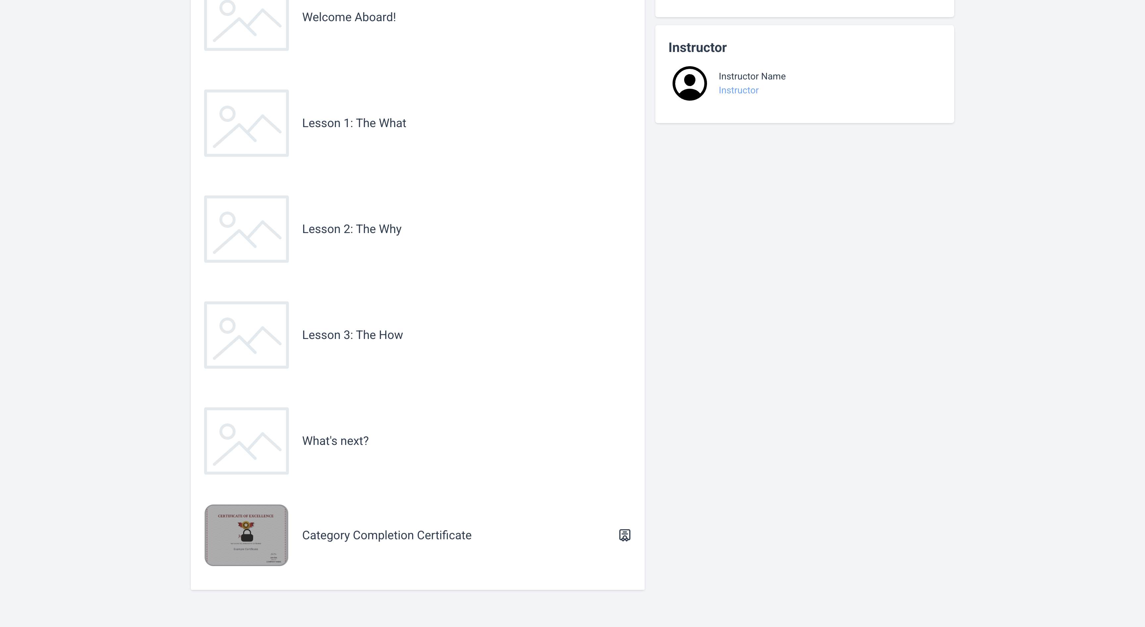This screenshot has width=1145, height=627.
Task: Open the Welcome Aboard! lesson title
Action: [349, 17]
